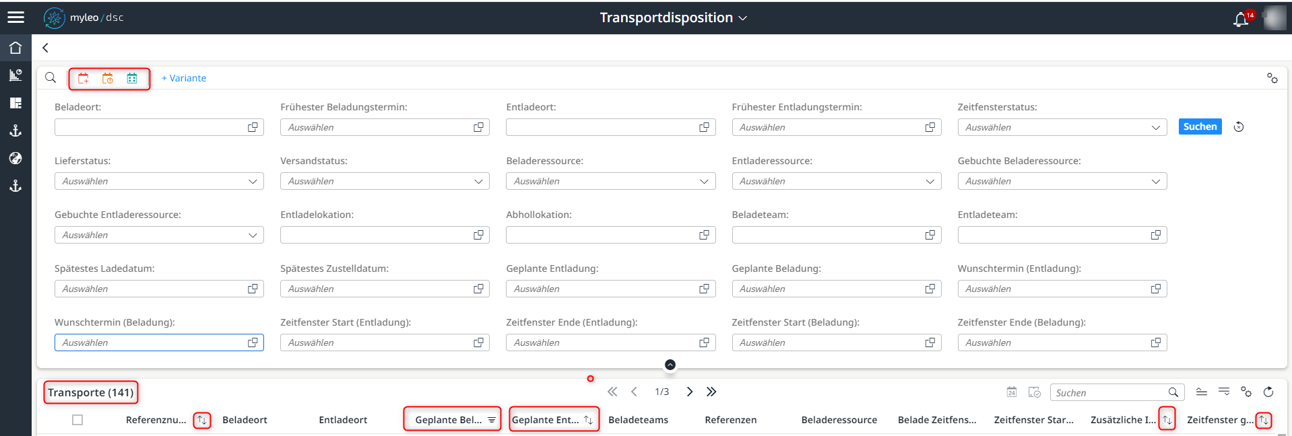Open the Lieferstatus dropdown
The width and height of the screenshot is (1292, 436).
point(158,181)
